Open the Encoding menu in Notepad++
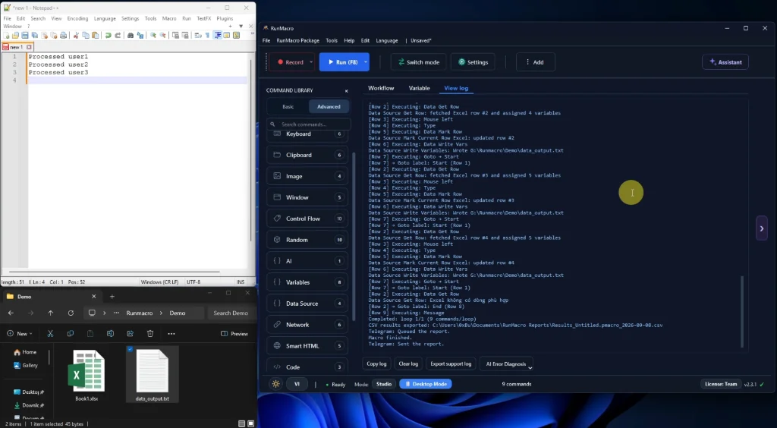The height and width of the screenshot is (428, 777). click(x=77, y=18)
